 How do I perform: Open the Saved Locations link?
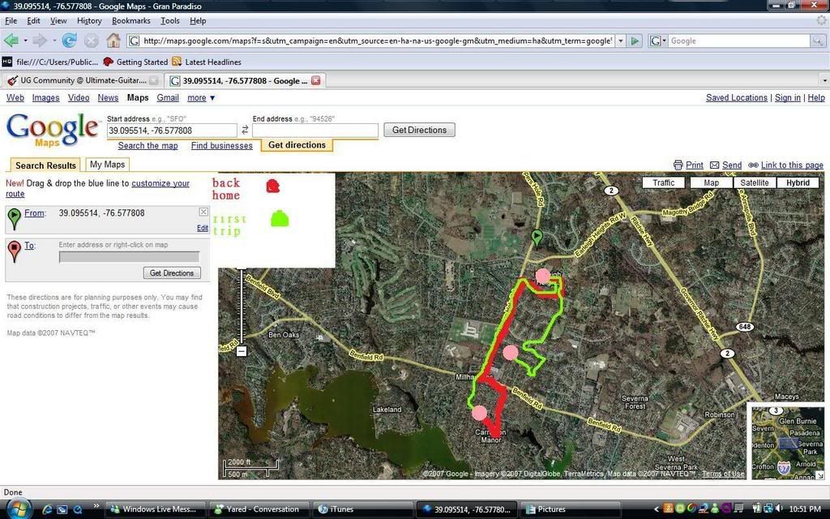[736, 97]
